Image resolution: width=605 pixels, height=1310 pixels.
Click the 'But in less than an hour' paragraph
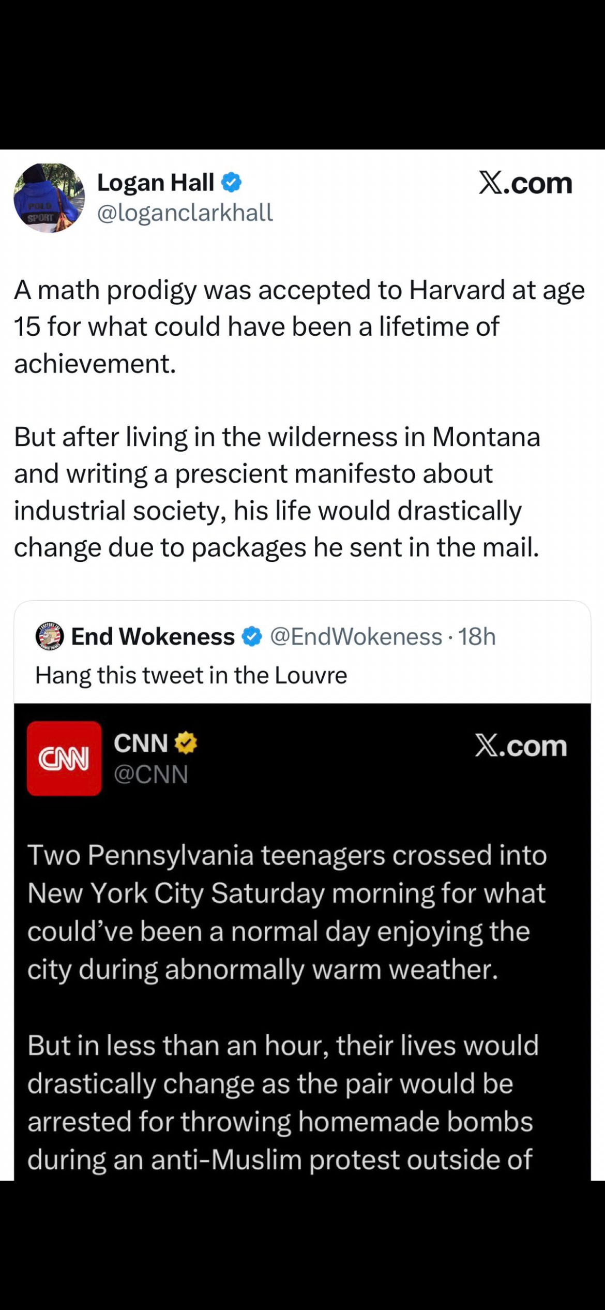coord(282,1101)
